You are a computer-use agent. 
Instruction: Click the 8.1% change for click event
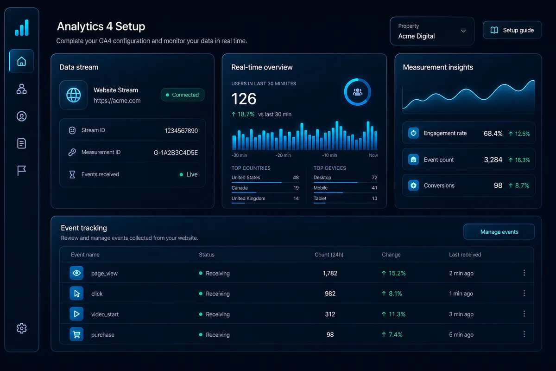tap(392, 294)
